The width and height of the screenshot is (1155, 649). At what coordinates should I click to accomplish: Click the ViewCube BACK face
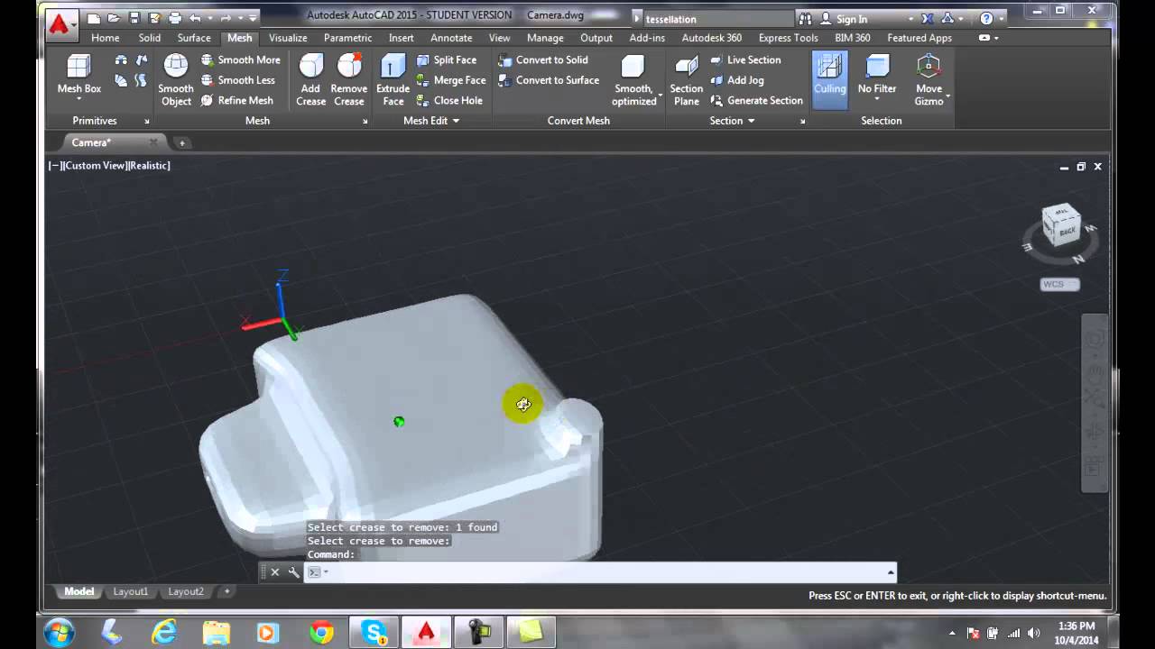pyautogui.click(x=1067, y=232)
